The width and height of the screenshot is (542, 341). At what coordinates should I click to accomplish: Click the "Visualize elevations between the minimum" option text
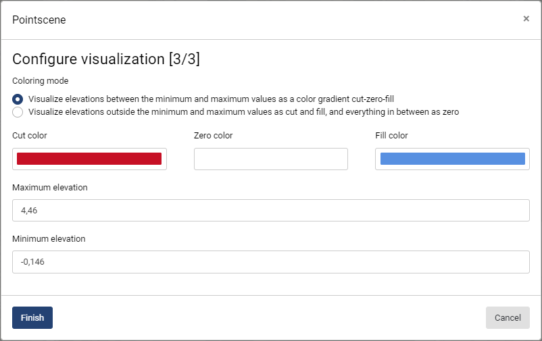211,99
